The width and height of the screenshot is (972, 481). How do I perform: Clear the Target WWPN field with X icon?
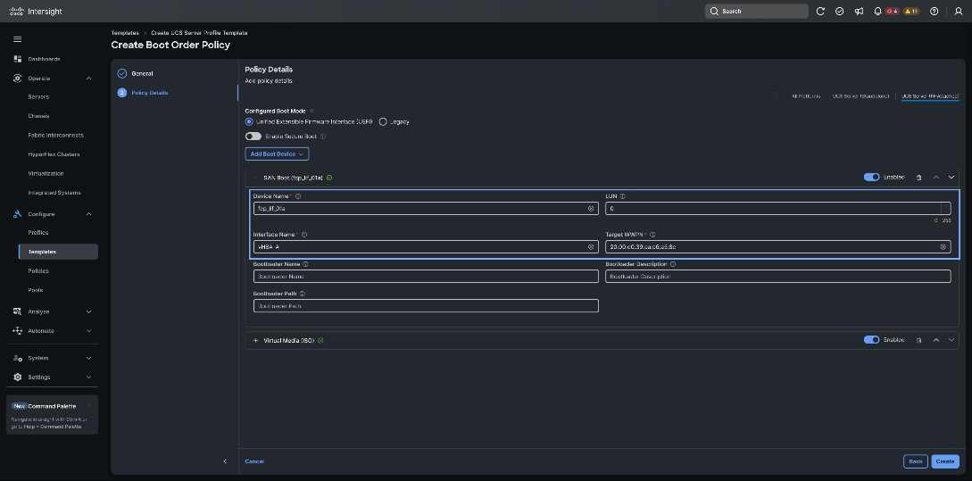click(x=943, y=246)
